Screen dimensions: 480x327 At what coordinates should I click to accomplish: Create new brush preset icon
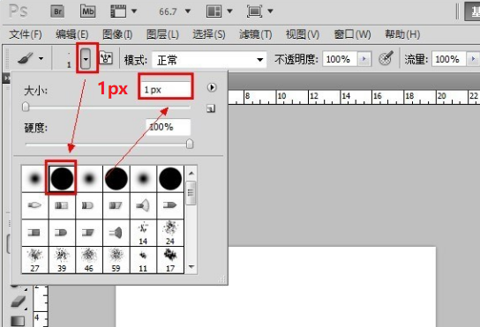tap(211, 108)
